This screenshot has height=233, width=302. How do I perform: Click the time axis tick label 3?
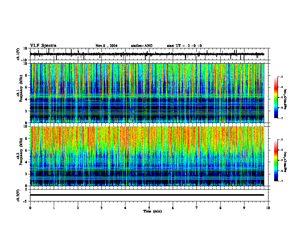pyautogui.click(x=101, y=208)
